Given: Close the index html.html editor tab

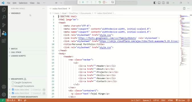Looking at the screenshot, I should tap(69, 8).
